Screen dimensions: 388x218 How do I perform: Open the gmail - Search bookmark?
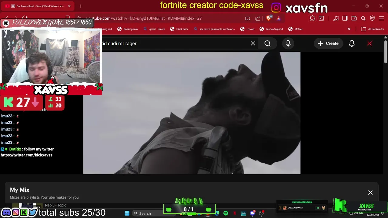point(154,29)
